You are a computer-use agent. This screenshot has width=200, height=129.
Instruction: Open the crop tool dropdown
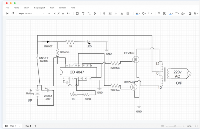[x=150, y=13]
